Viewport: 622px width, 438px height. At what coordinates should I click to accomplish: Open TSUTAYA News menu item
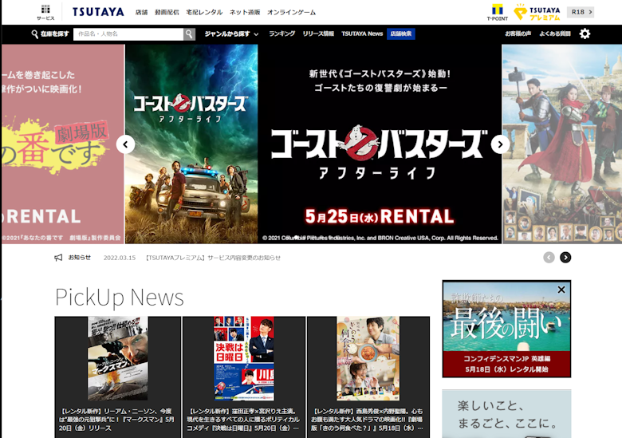[362, 34]
